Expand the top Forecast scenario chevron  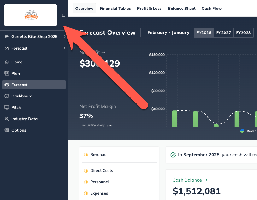coord(64,48)
